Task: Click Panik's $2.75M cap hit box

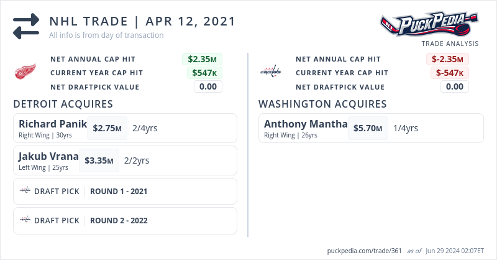Action: coord(107,128)
